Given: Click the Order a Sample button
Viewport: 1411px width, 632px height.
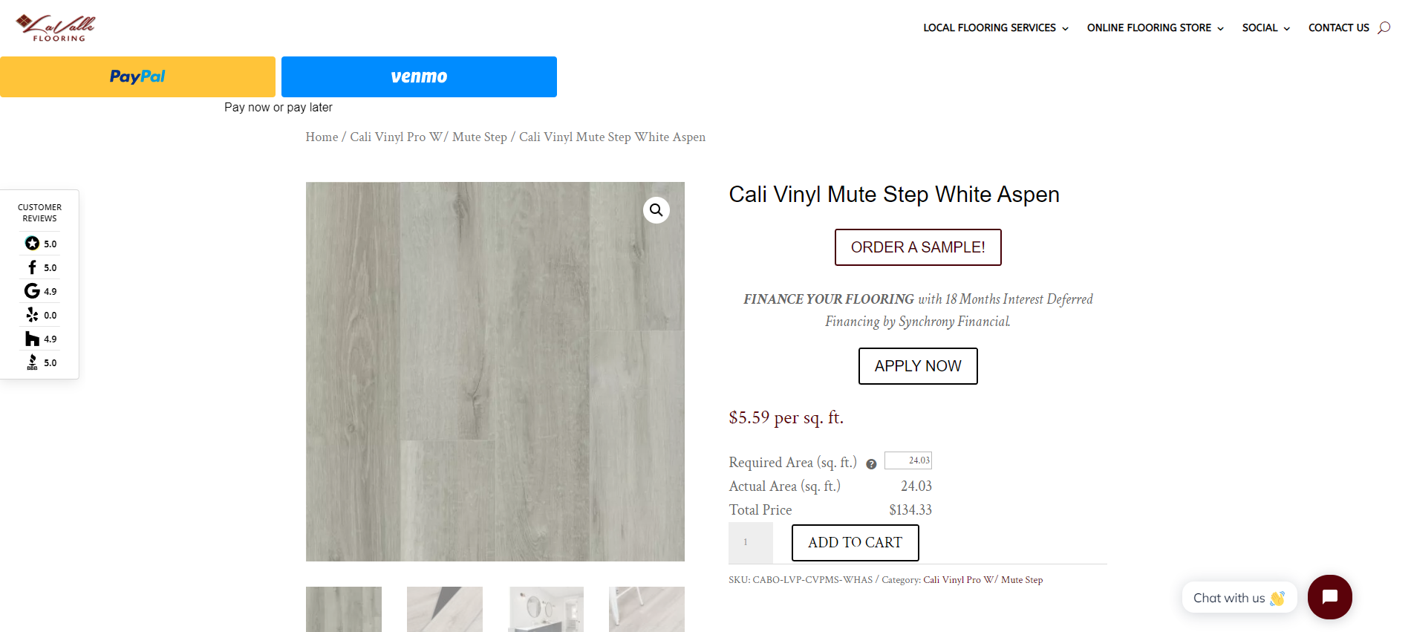Looking at the screenshot, I should pyautogui.click(x=918, y=247).
